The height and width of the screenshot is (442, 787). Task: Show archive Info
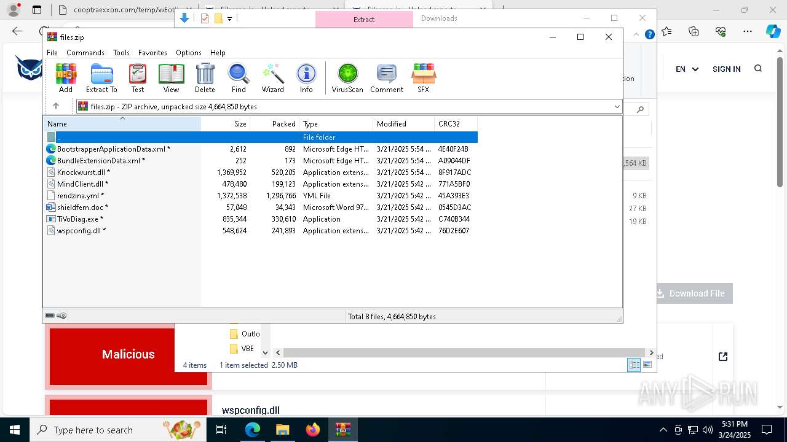tap(306, 78)
